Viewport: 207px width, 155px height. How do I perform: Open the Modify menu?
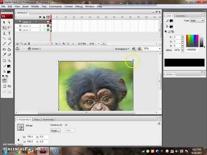coord(35,6)
